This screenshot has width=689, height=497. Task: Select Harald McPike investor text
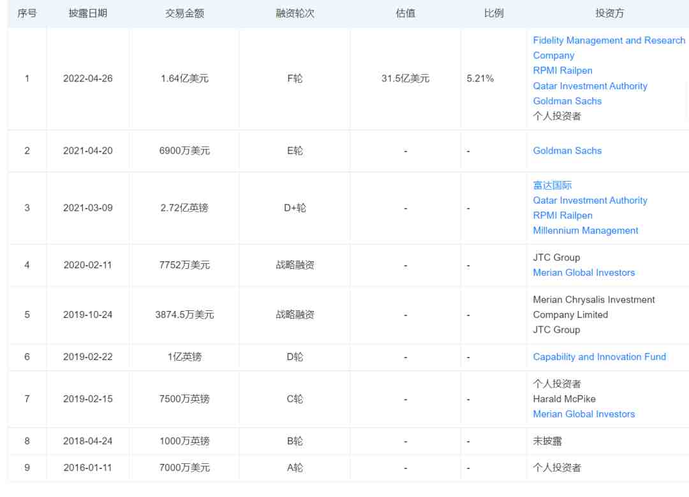click(x=564, y=399)
